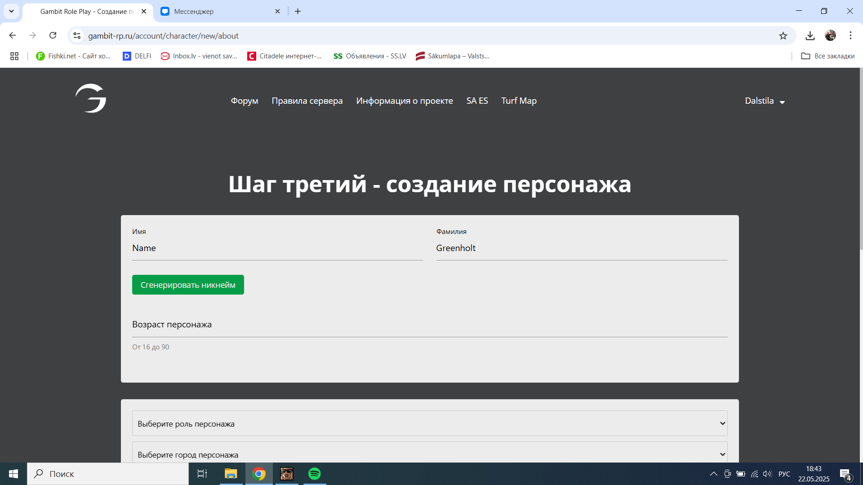Open the character city dropdown

(429, 454)
